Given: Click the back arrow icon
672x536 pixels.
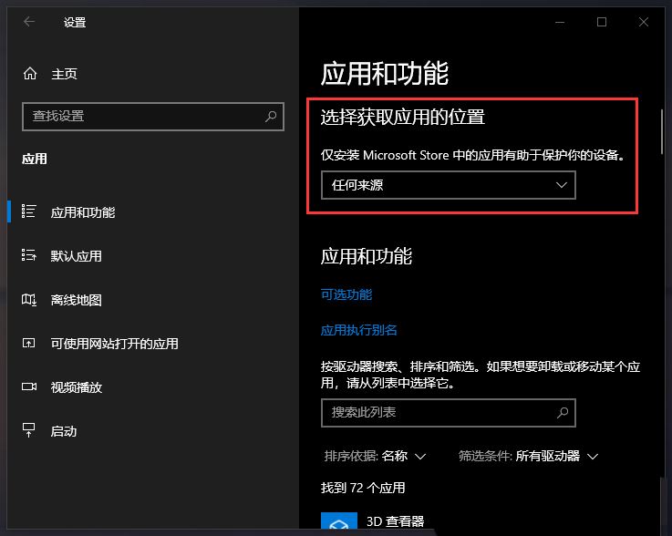Looking at the screenshot, I should tap(29, 22).
